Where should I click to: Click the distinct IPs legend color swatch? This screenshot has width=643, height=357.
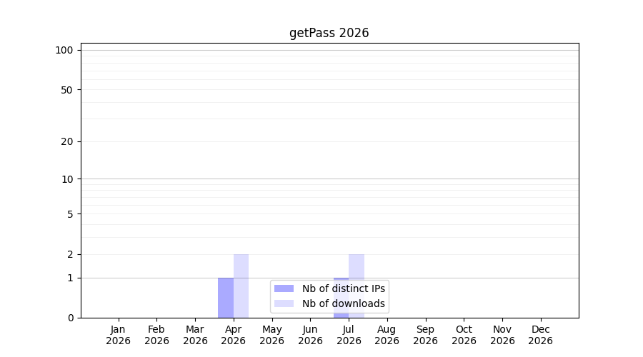click(x=284, y=288)
